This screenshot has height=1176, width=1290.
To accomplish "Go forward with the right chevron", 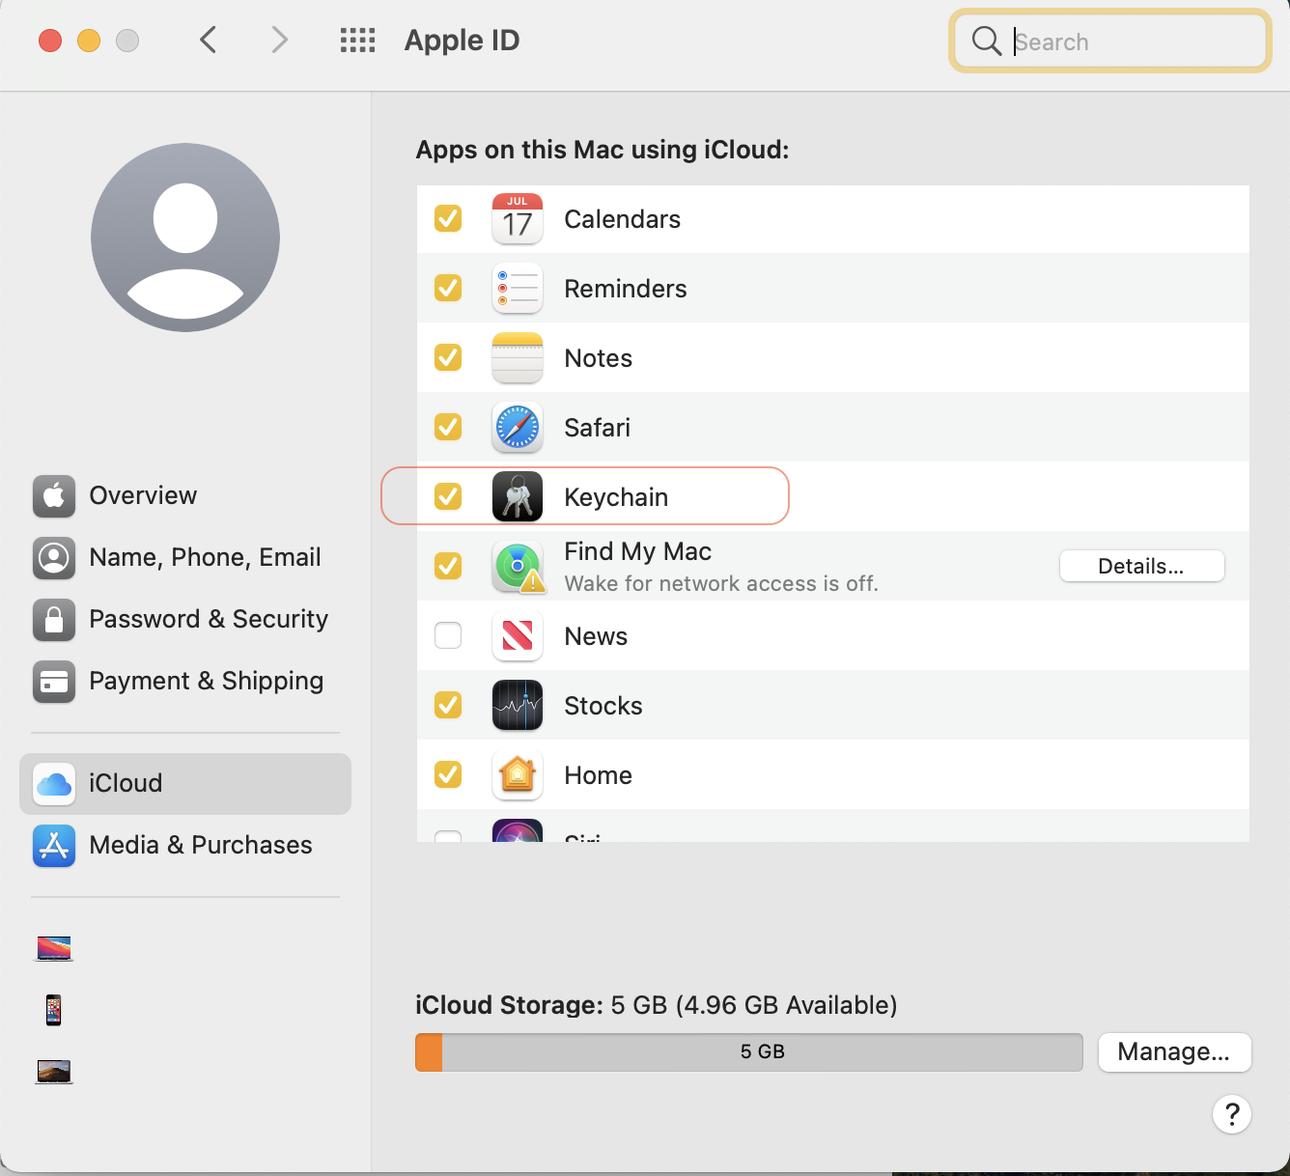I will [280, 41].
